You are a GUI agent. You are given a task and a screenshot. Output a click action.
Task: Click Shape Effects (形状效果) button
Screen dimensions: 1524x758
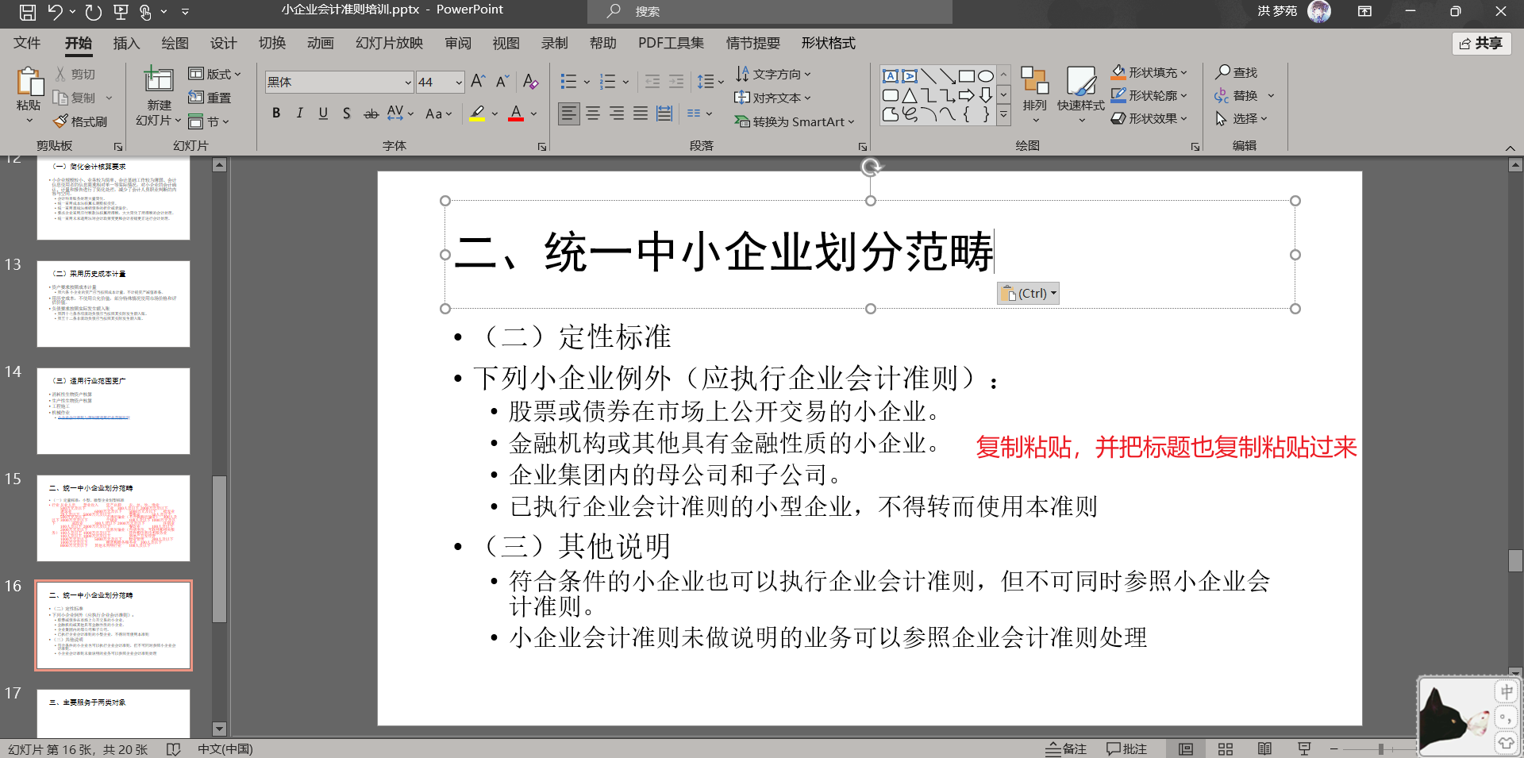(x=1150, y=118)
